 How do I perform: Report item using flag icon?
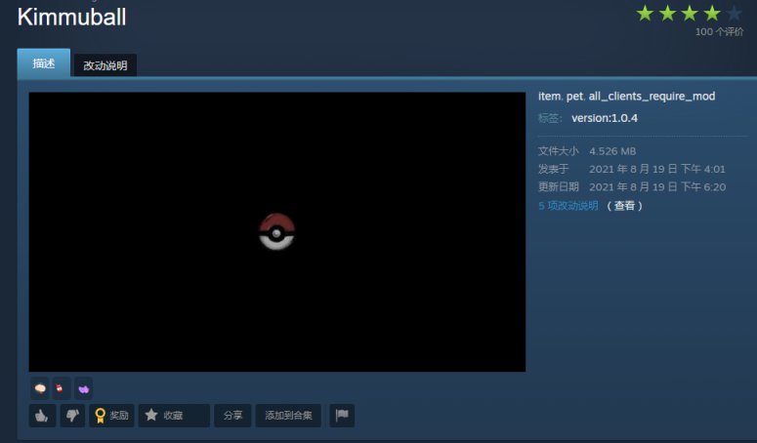point(342,415)
